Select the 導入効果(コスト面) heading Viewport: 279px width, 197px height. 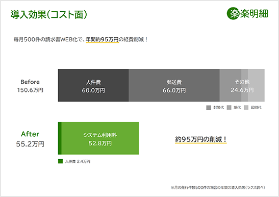[x=49, y=15]
